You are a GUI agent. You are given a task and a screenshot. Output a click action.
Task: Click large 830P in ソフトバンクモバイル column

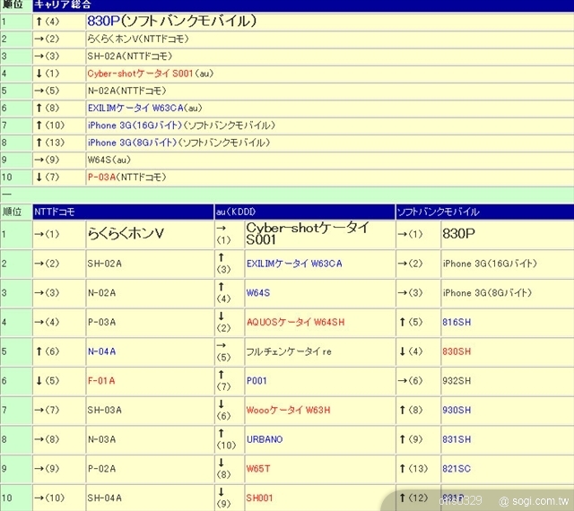[458, 234]
